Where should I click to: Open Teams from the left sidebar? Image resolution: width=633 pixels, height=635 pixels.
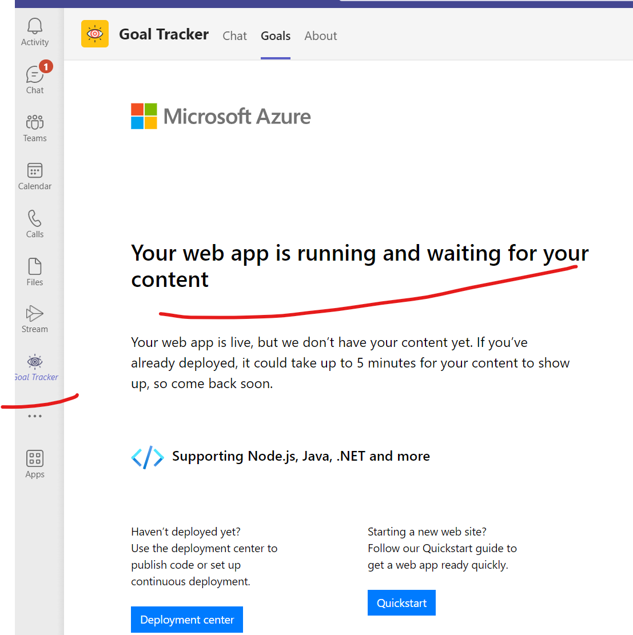pos(35,121)
